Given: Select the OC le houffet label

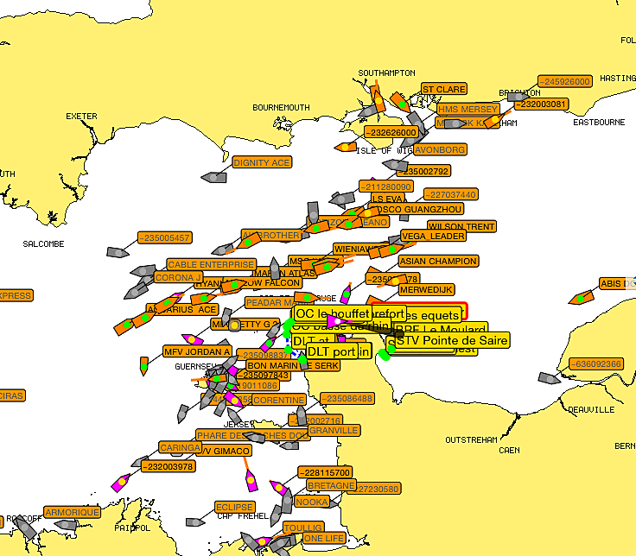Looking at the screenshot, I should coord(333,313).
